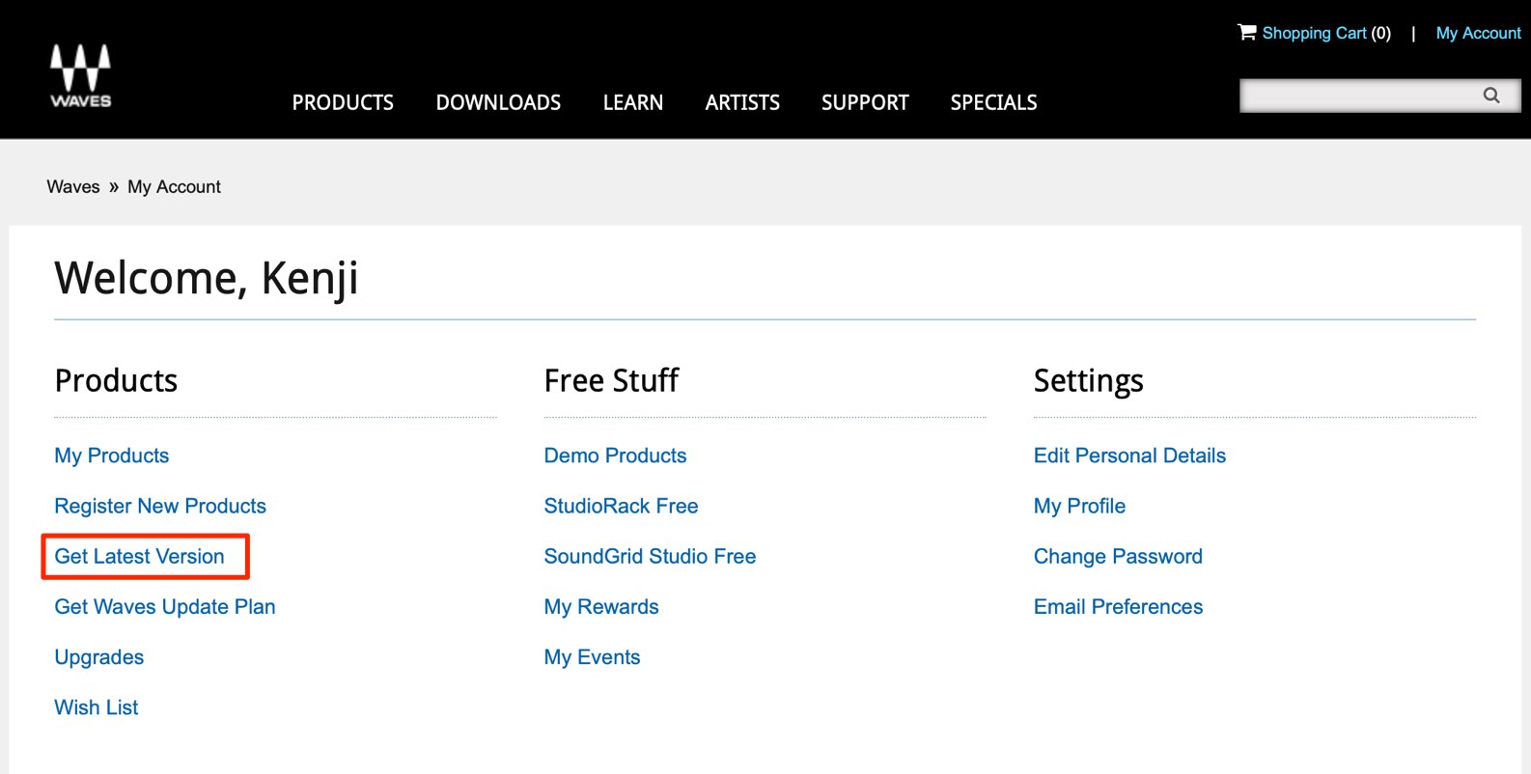Open Wish List

[x=97, y=707]
